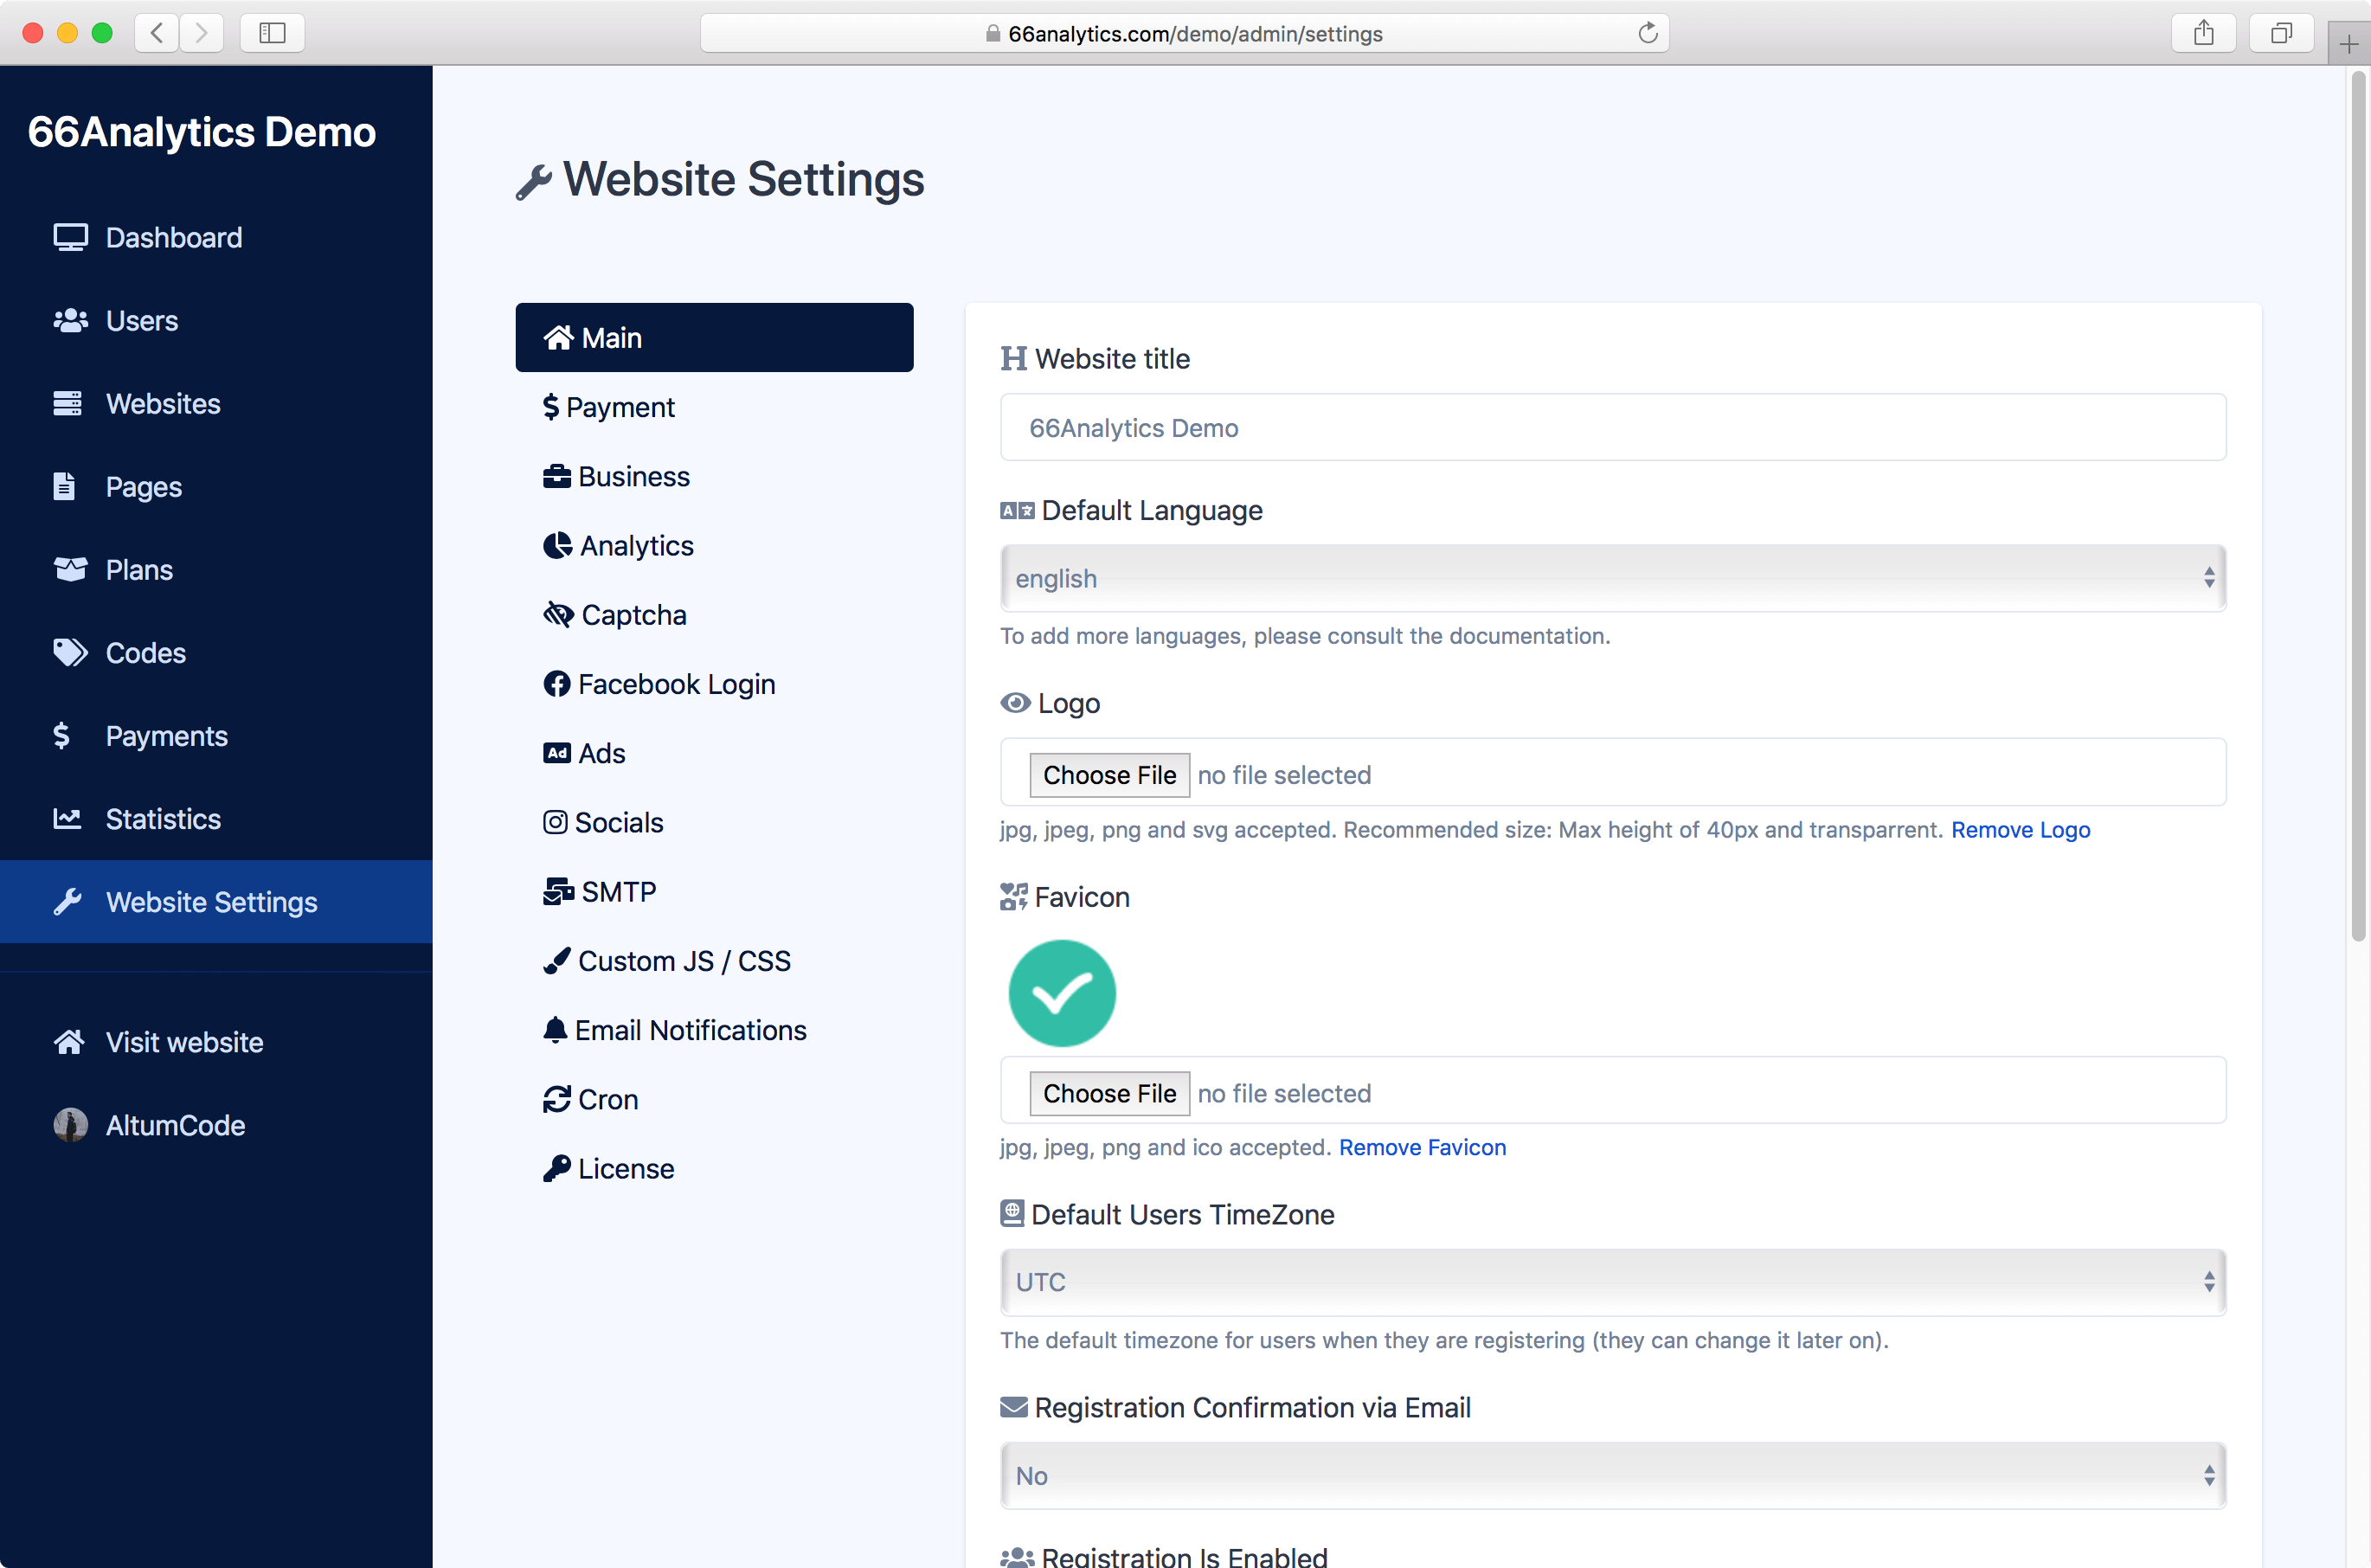Click the page vertical scrollbar
2371x1568 pixels.
tap(2358, 500)
